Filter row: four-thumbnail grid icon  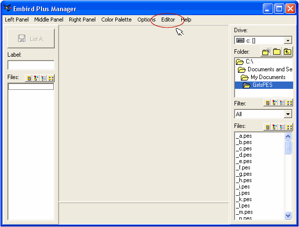[289, 103]
